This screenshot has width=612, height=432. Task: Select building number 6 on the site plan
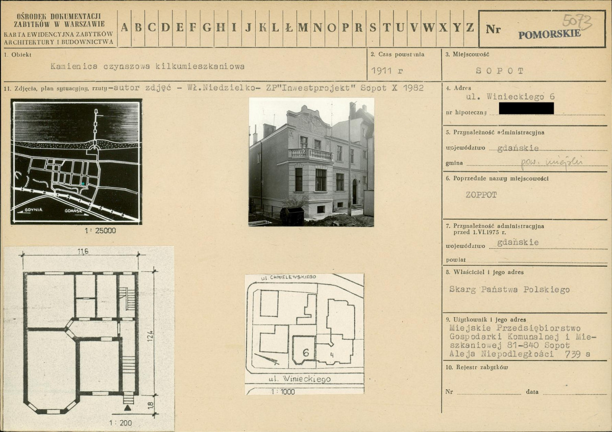305,352
